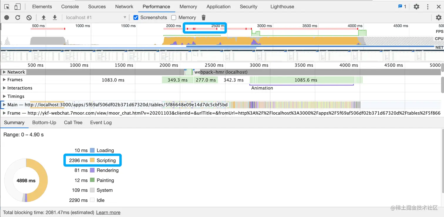Open the DevTools three-dot menu
Viewport: 444px width, 217px height.
click(428, 6)
